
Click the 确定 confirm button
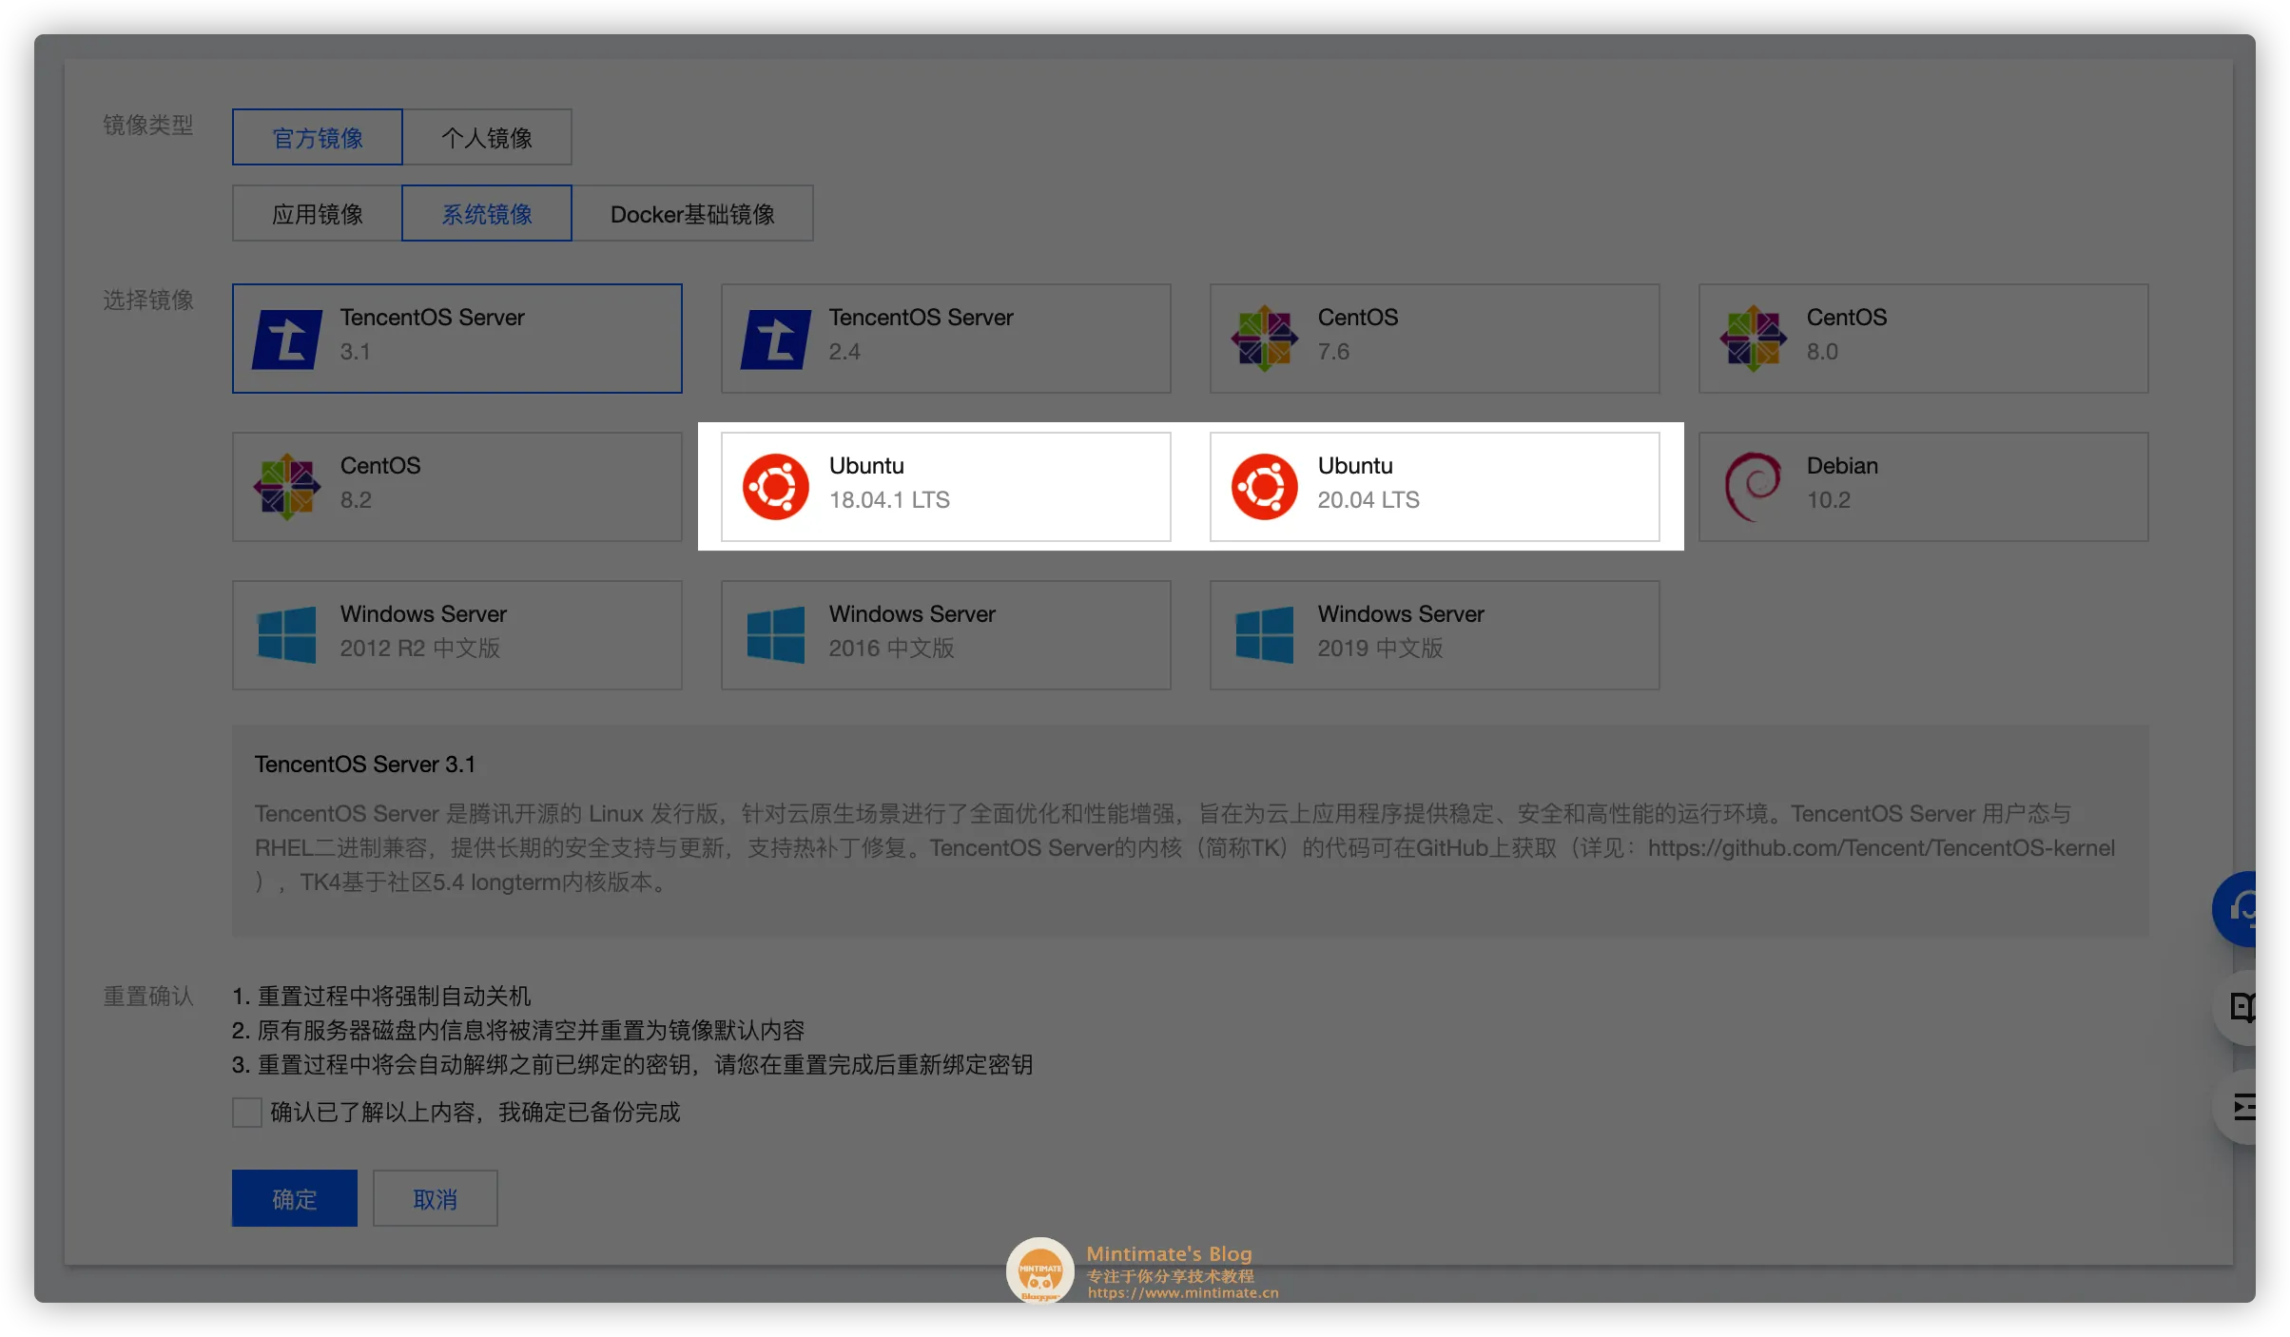coord(295,1198)
